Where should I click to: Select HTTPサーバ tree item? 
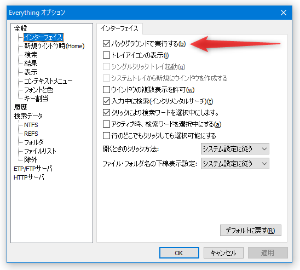click(29, 177)
